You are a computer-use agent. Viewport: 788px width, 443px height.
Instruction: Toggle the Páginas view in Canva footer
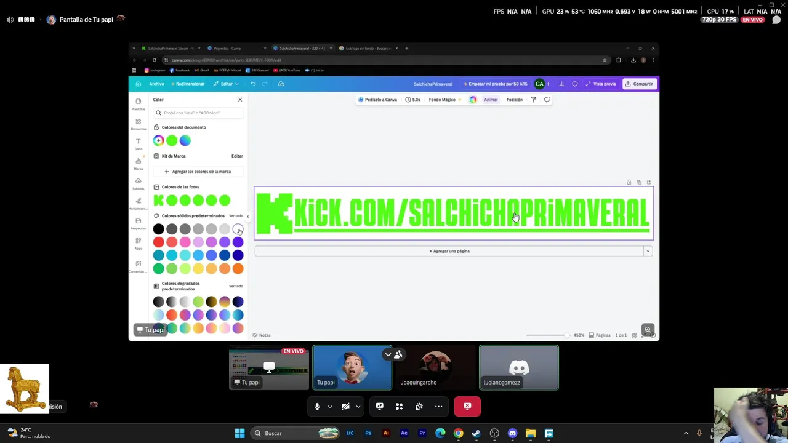pyautogui.click(x=600, y=335)
